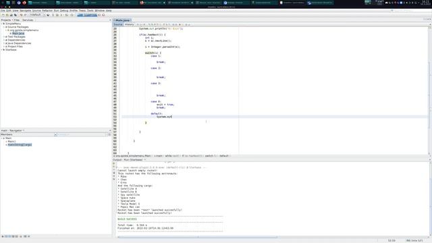Click the Output horizontal scrollbar
This screenshot has height=243, width=432.
point(197,237)
